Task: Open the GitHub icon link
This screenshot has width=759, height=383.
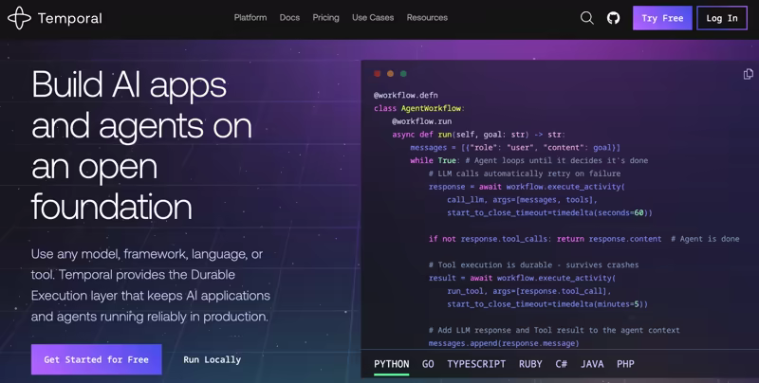Action: click(613, 18)
